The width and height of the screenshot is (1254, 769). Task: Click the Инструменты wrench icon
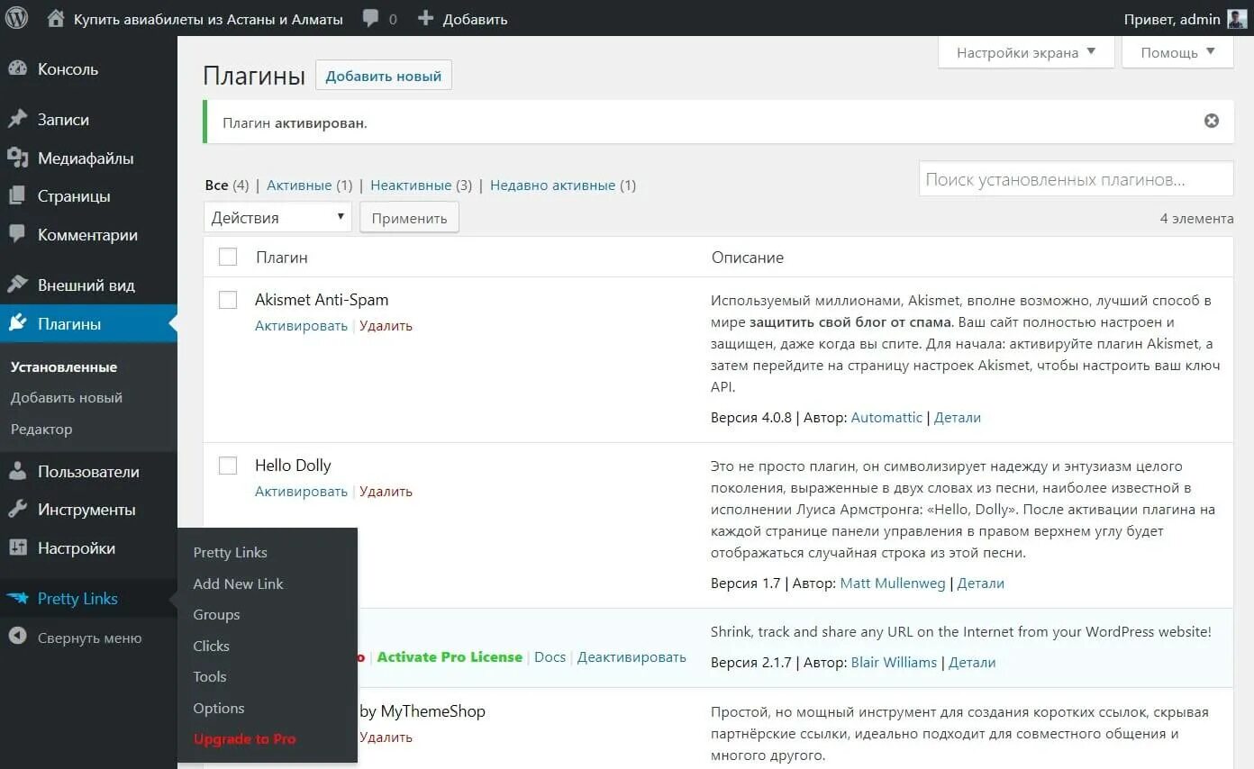tap(17, 509)
